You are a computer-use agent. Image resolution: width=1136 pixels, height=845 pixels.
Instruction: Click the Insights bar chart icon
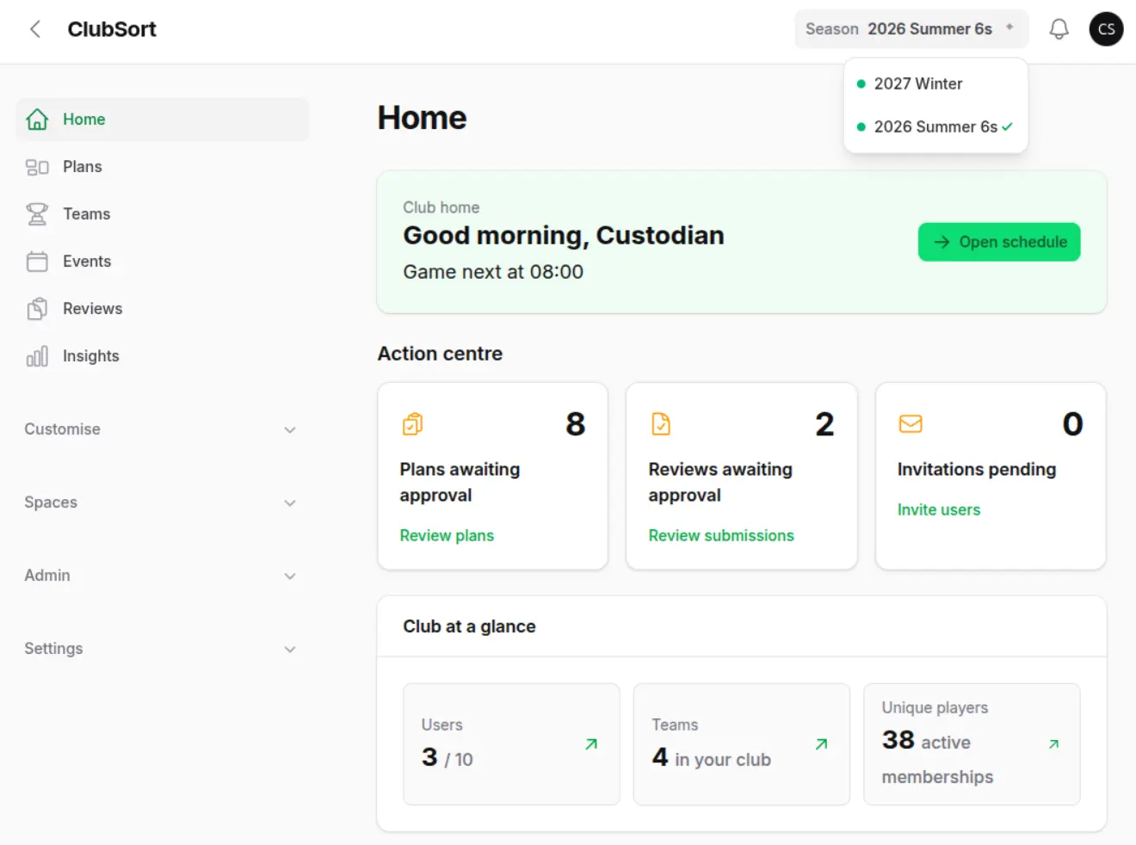click(x=37, y=356)
